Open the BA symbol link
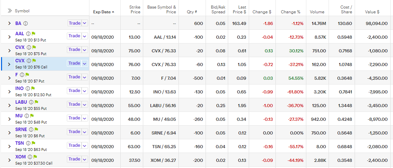 [x=18, y=23]
